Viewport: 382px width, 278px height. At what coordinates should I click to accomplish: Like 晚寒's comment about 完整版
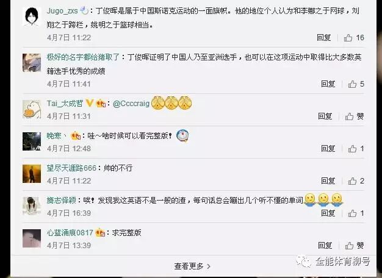[356, 149]
